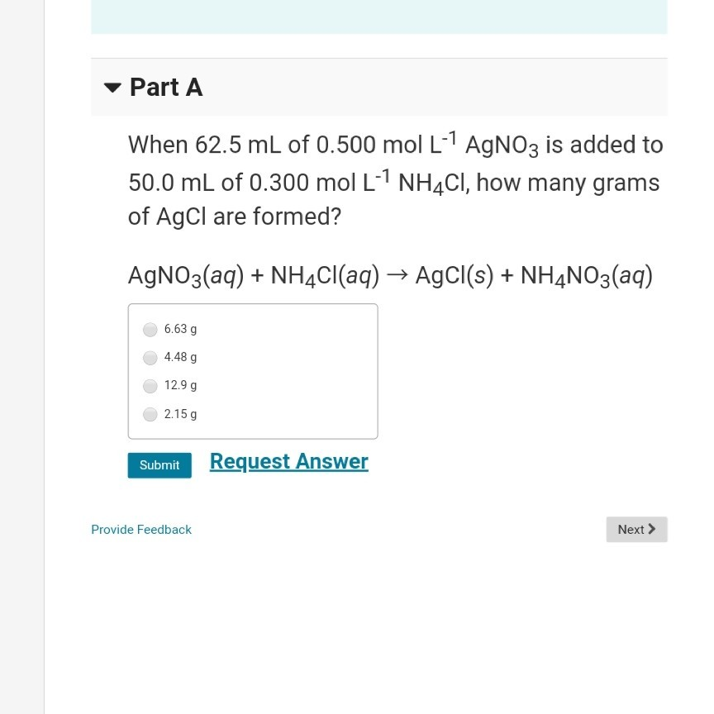The image size is (714, 714).
Task: Click the blue highlighted bar at the top
Action: pyautogui.click(x=379, y=15)
